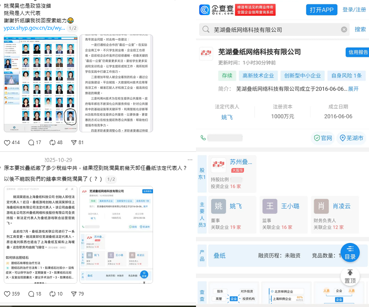Click the 置顶 back-to-top button
Screen dimensions: 369x307
(350, 277)
